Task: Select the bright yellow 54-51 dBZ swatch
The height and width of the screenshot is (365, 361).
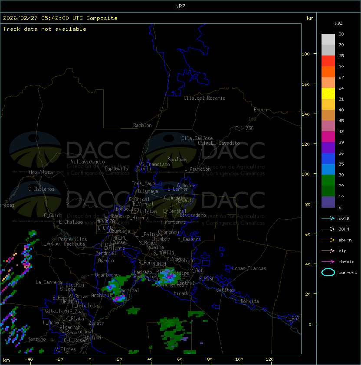Action: (x=328, y=94)
